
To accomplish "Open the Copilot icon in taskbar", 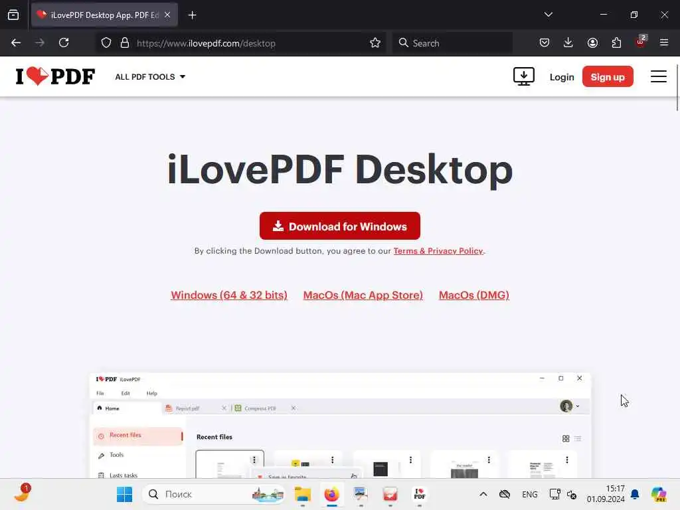I will point(659,494).
